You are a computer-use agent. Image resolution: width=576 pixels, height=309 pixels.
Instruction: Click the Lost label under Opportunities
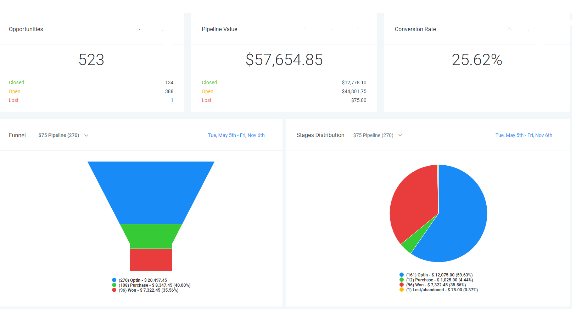(13, 100)
